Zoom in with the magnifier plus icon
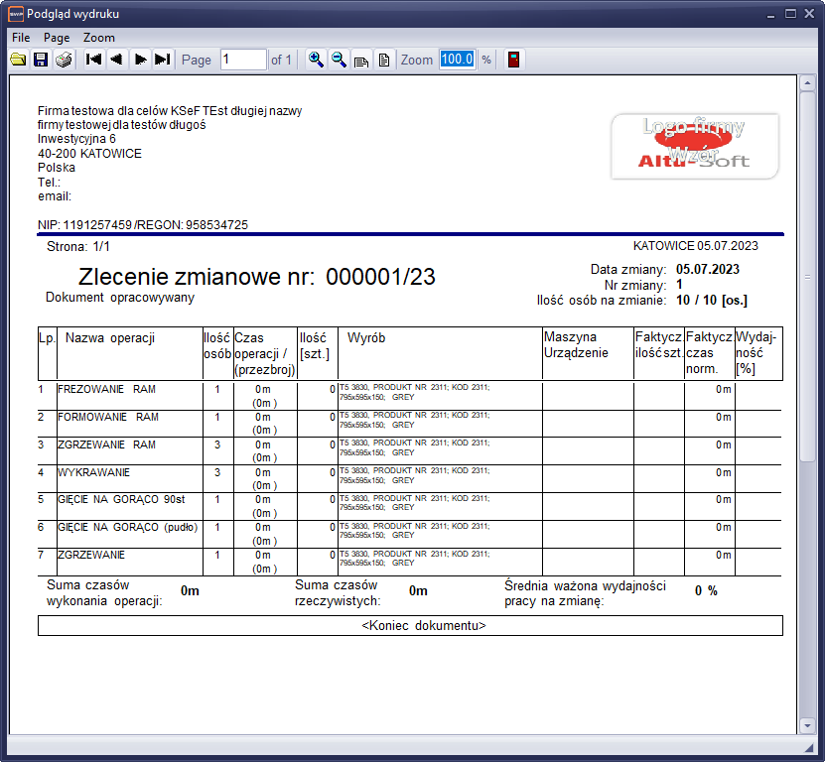 316,60
